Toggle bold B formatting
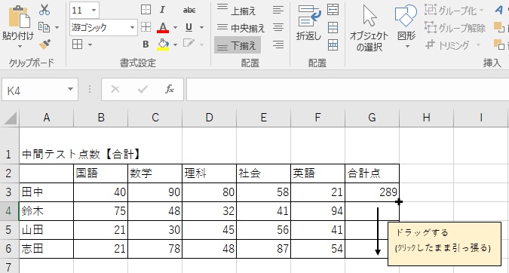Image resolution: width=509 pixels, height=273 pixels. click(x=146, y=44)
